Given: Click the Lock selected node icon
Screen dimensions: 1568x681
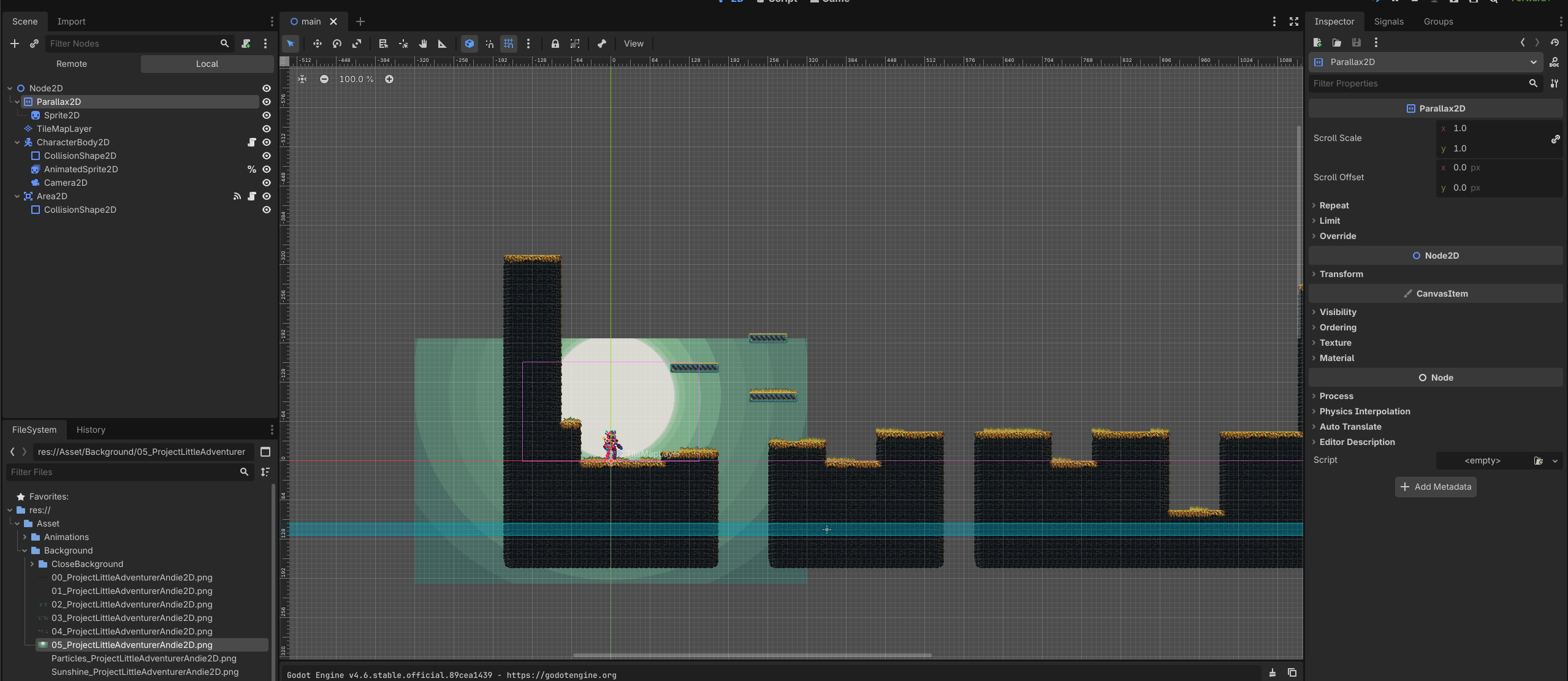Looking at the screenshot, I should (555, 44).
